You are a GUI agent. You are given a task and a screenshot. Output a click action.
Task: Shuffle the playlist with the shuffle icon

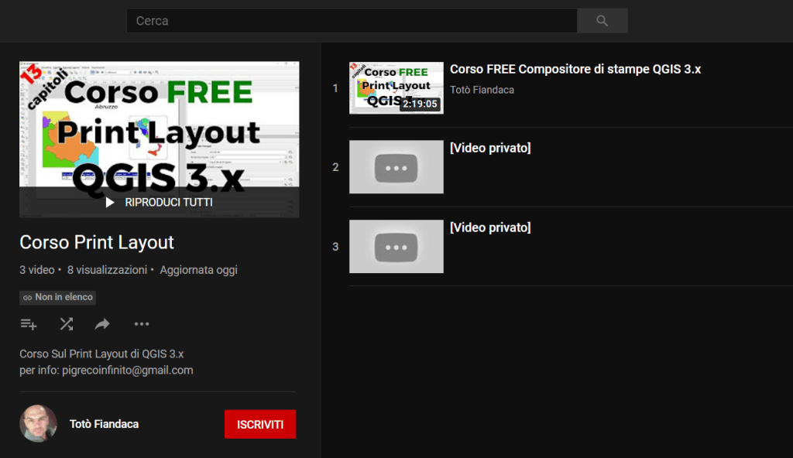[x=66, y=324]
